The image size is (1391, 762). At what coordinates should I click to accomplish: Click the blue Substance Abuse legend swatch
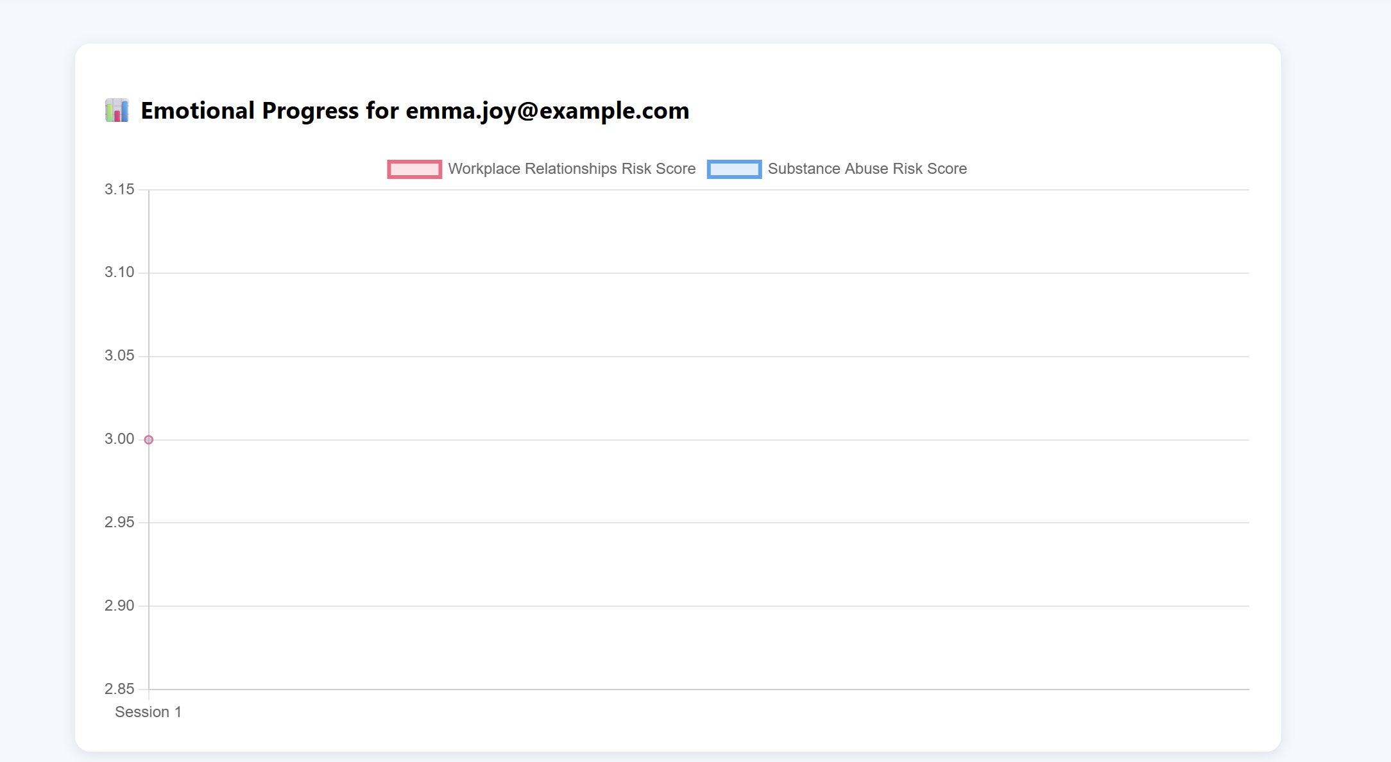(x=734, y=169)
